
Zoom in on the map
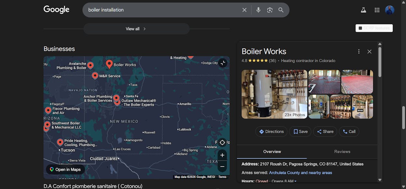(x=222, y=155)
